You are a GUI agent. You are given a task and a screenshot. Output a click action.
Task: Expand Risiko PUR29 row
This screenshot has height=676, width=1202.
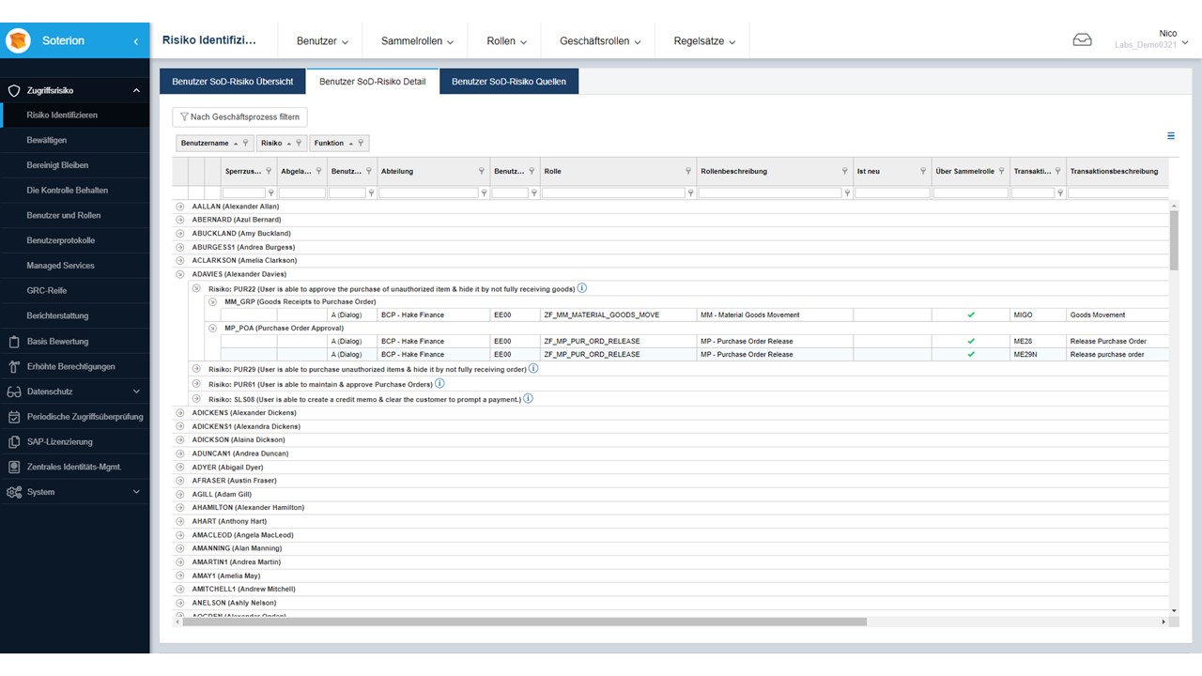click(196, 370)
